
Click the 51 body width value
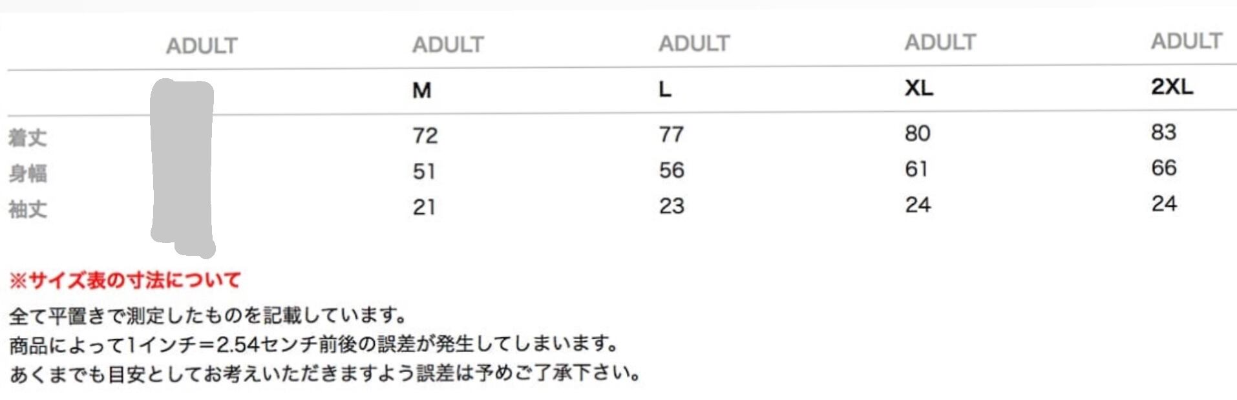click(x=424, y=171)
